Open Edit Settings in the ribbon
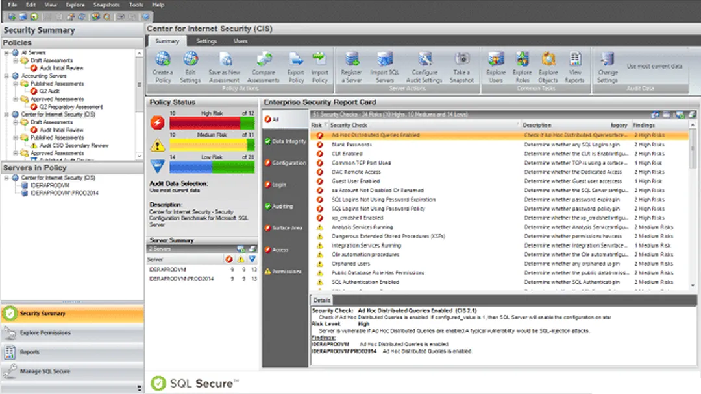The height and width of the screenshot is (394, 701). 190,67
